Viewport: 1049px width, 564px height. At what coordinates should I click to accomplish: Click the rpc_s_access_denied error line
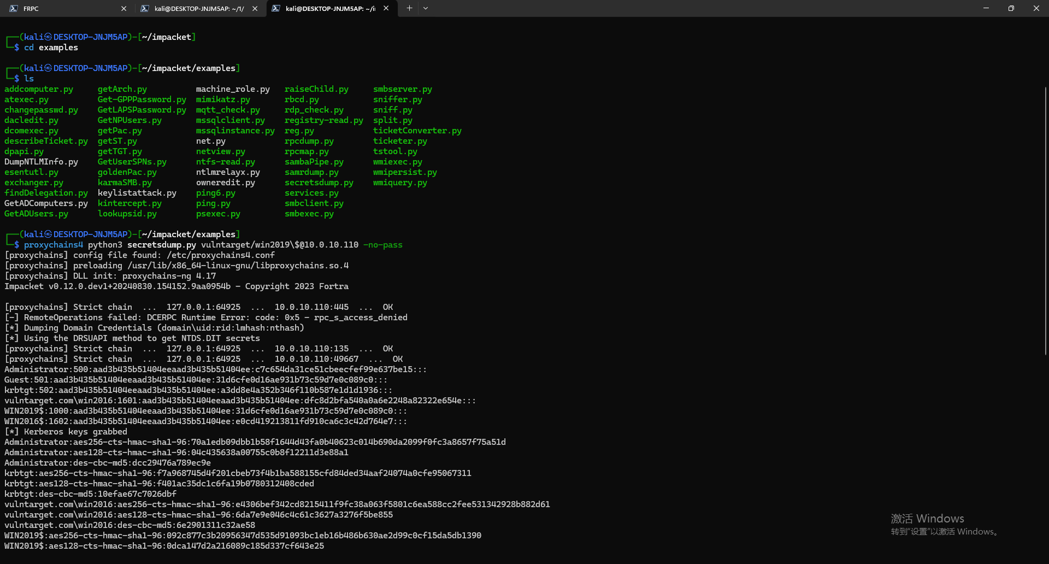[x=206, y=318]
